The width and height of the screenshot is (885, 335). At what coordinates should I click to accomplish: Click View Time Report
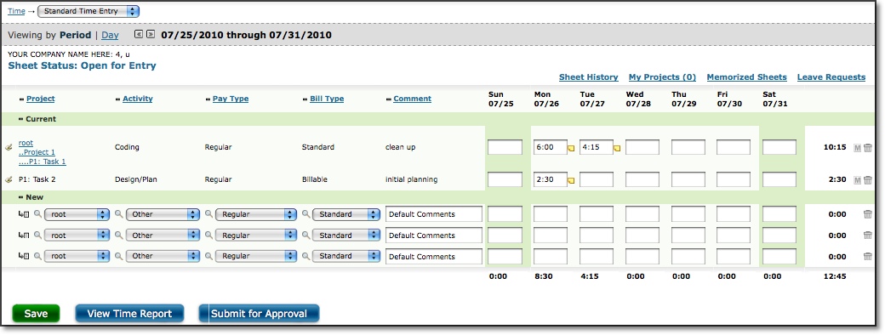coord(130,314)
